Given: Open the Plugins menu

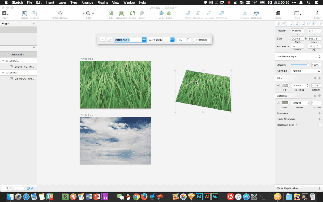Looking at the screenshot, I should coord(103,2).
